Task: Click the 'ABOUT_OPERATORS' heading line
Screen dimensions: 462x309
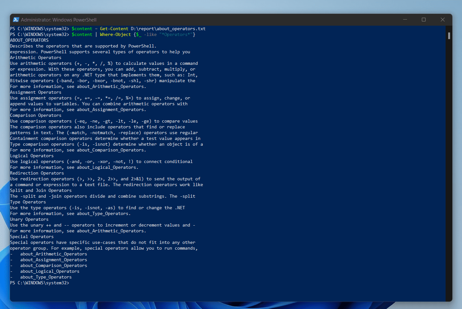Action: pos(29,40)
